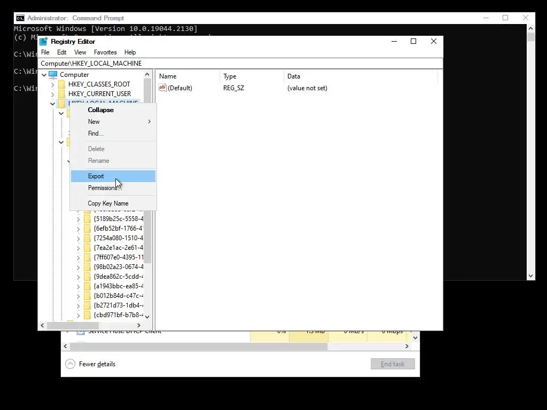This screenshot has height=410, width=547.
Task: Expand the {cbd971bf-b7b8-4 key
Action: 78,315
